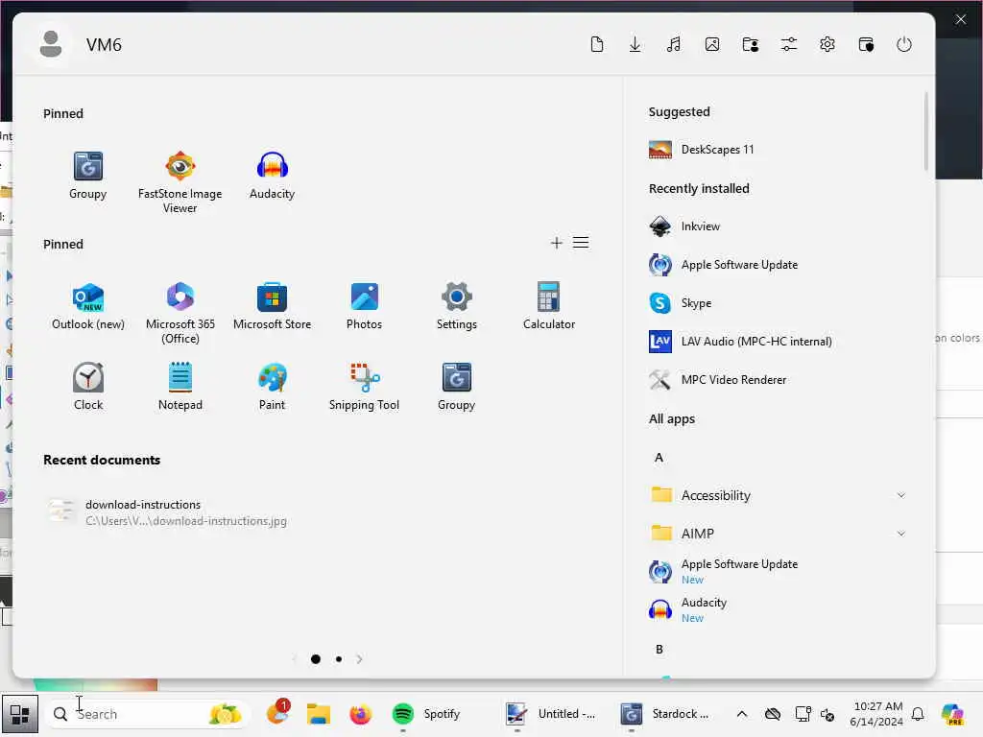Open Settings gear icon in header

[x=827, y=44]
